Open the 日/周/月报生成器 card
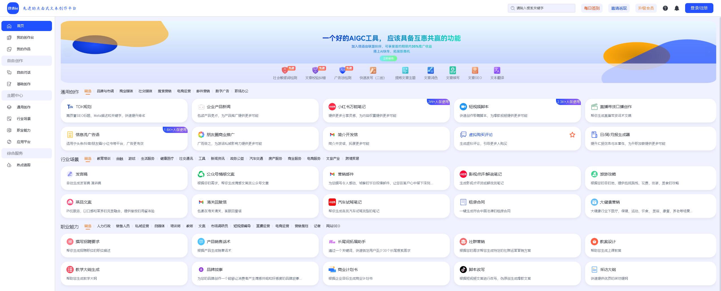This screenshot has height=291, width=721. [650, 139]
